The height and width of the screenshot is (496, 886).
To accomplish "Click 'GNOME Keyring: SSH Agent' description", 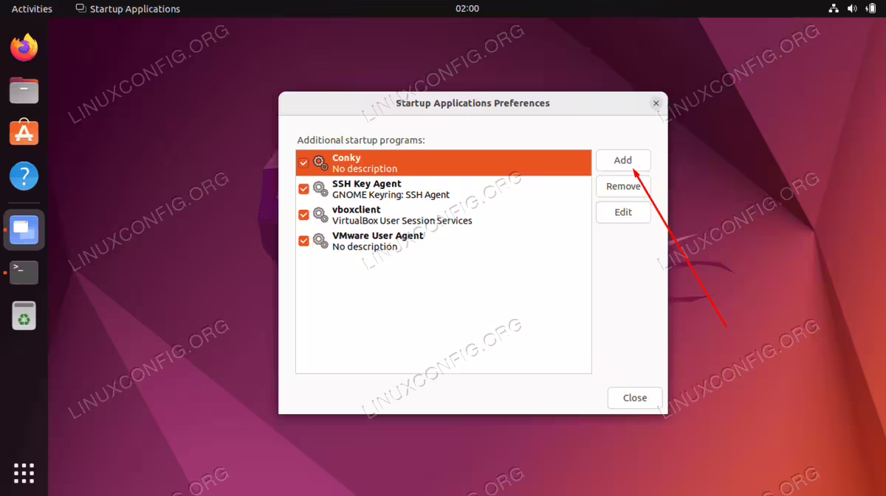I will [391, 195].
